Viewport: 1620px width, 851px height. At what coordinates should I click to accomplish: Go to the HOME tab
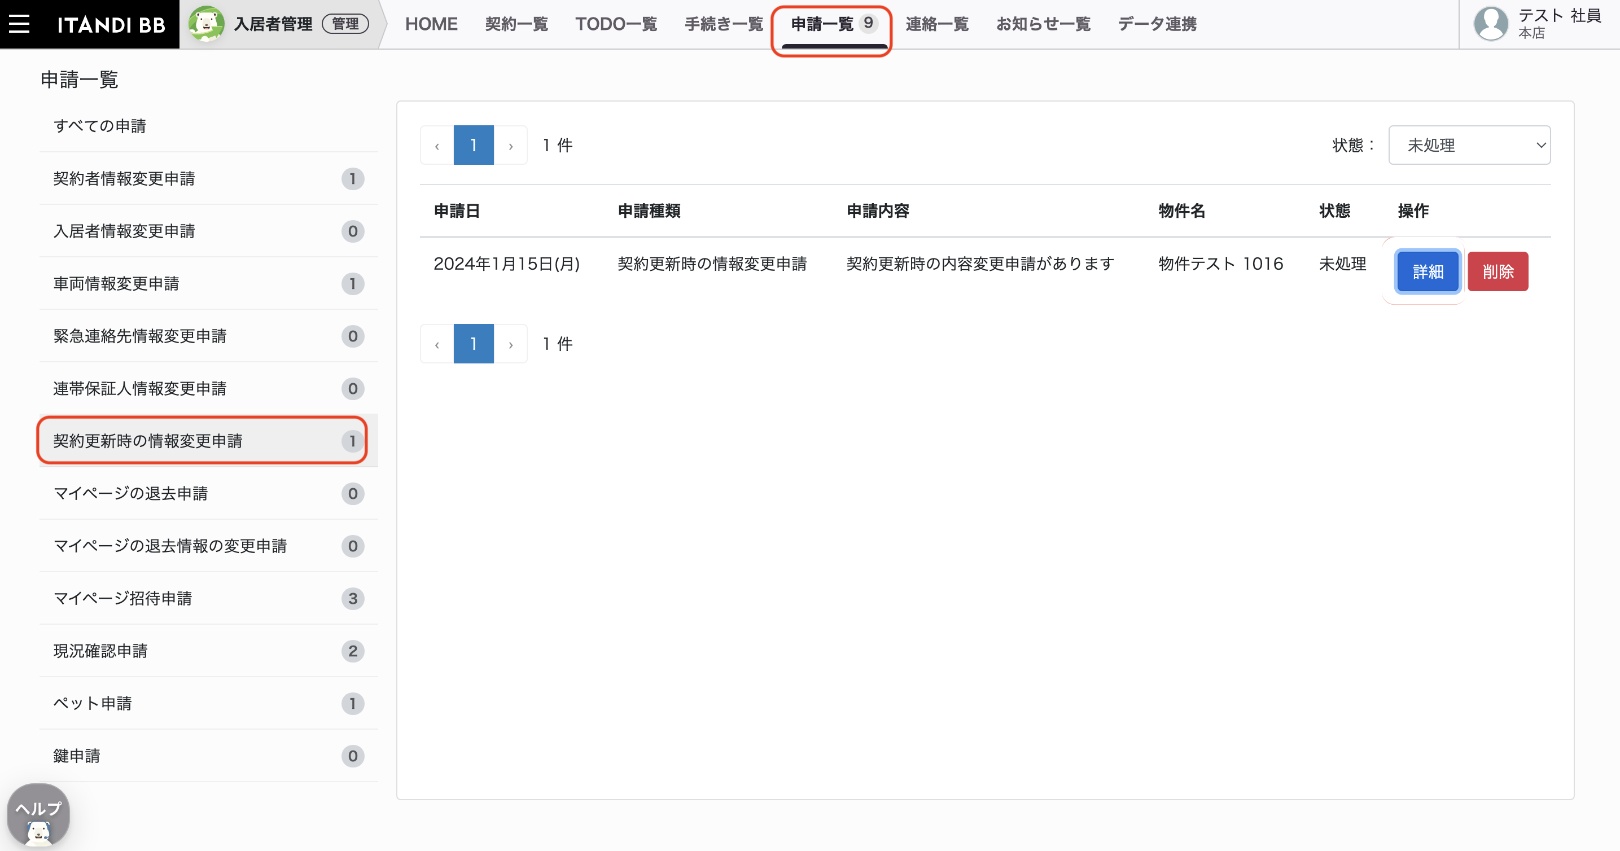click(x=431, y=24)
